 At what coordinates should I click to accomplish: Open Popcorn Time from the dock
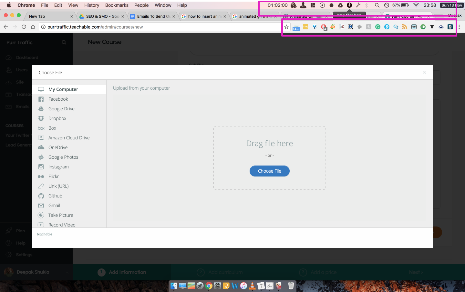[279, 286]
